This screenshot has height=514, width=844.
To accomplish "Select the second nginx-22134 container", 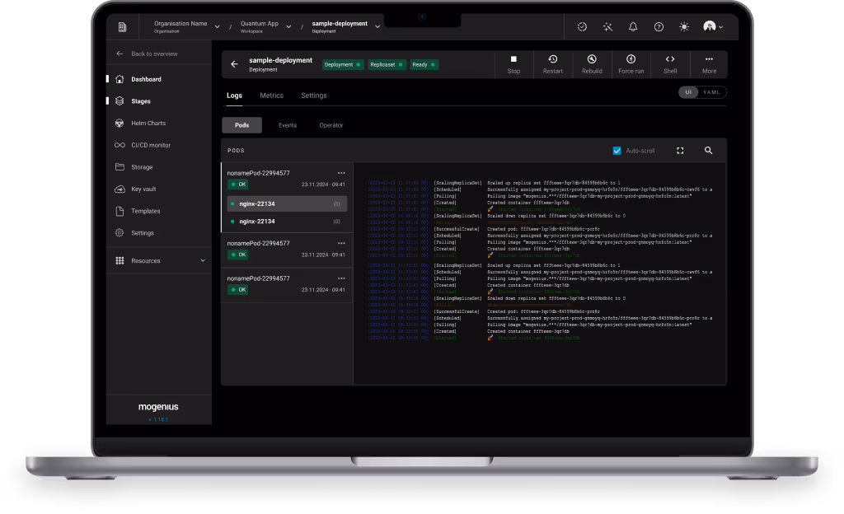I will click(287, 222).
